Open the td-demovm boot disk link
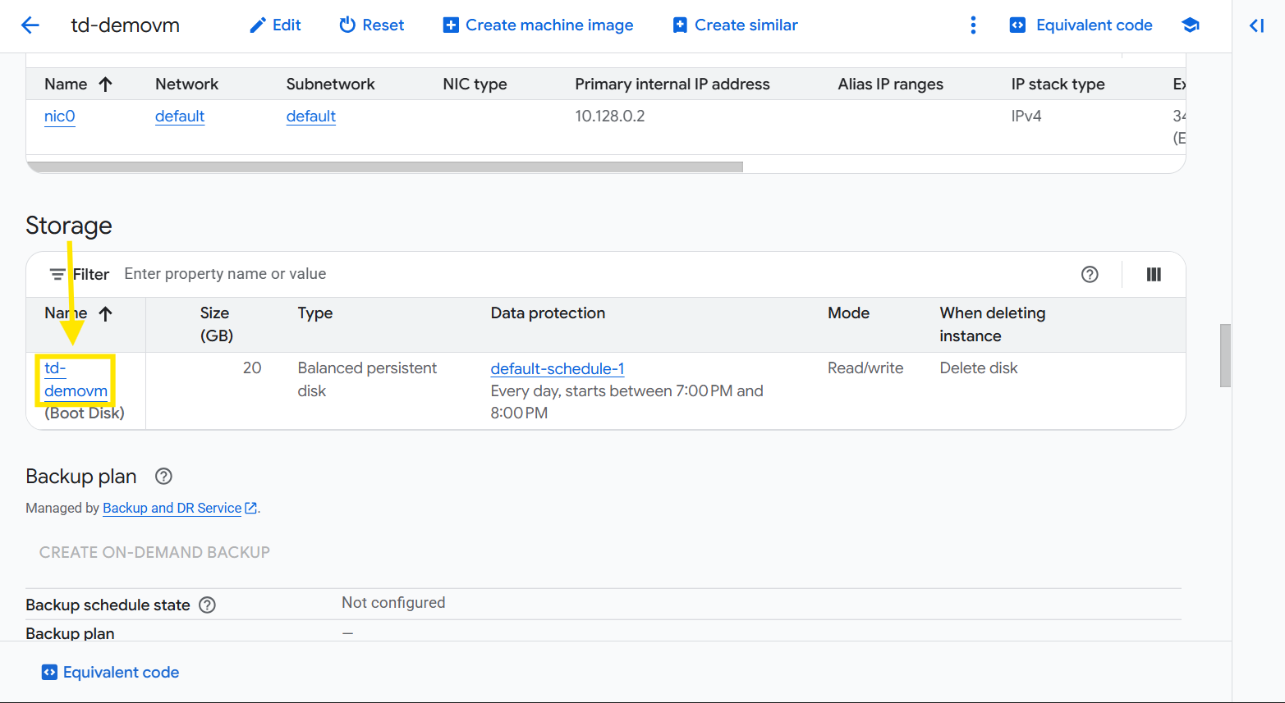This screenshot has height=703, width=1285. coord(75,380)
